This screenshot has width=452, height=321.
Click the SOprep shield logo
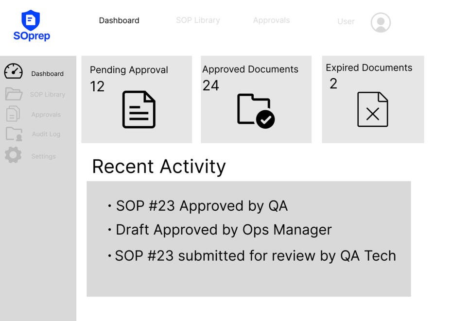tap(31, 20)
